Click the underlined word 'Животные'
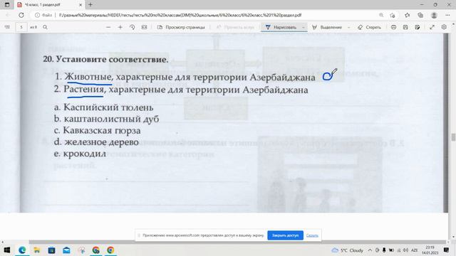Viewport: 456px width, 256px height. click(x=88, y=78)
